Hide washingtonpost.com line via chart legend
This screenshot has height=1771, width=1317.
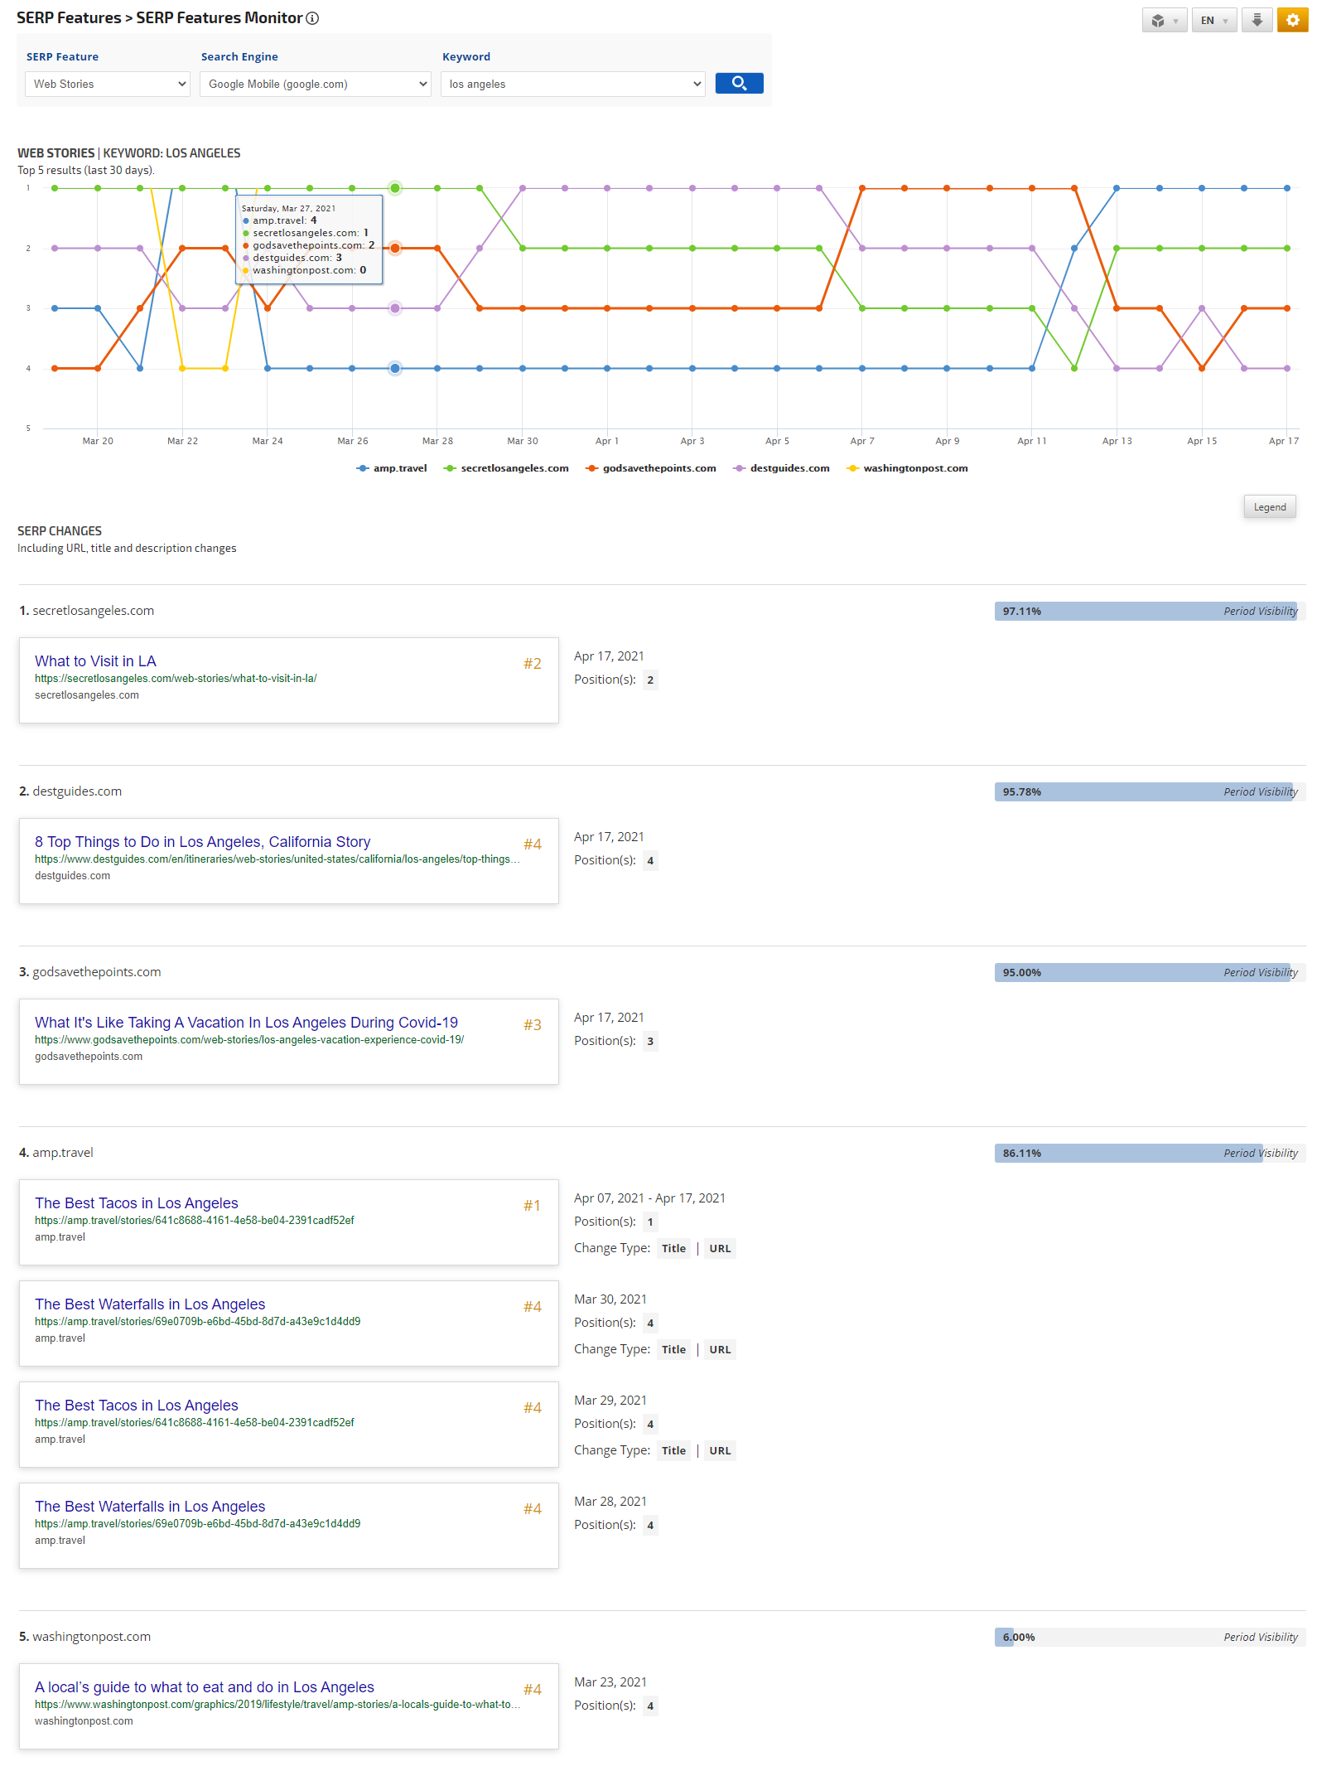pos(907,468)
